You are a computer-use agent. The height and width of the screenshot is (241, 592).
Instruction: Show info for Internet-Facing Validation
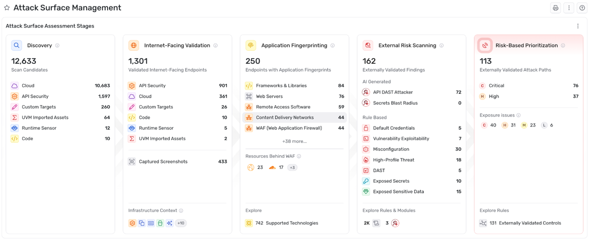click(215, 46)
